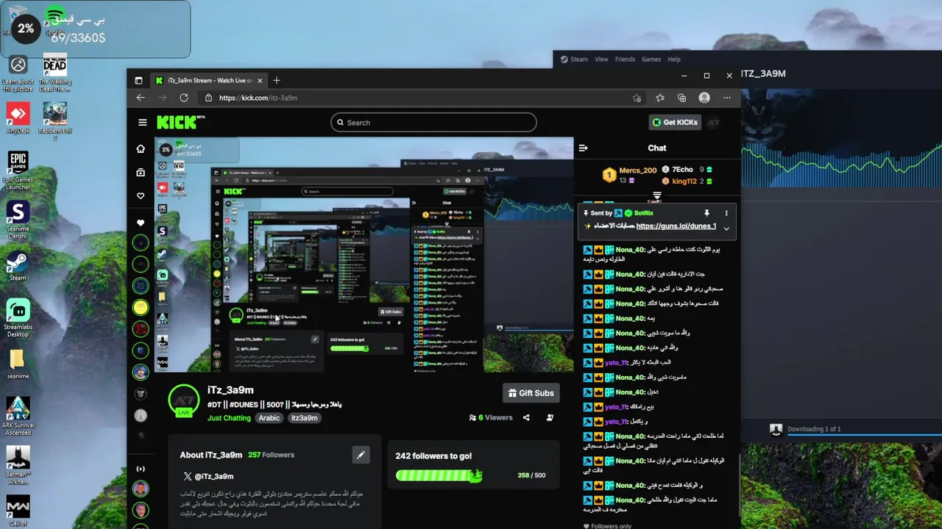Click the followers goal progress bar
Image resolution: width=942 pixels, height=529 pixels.
[x=439, y=475]
